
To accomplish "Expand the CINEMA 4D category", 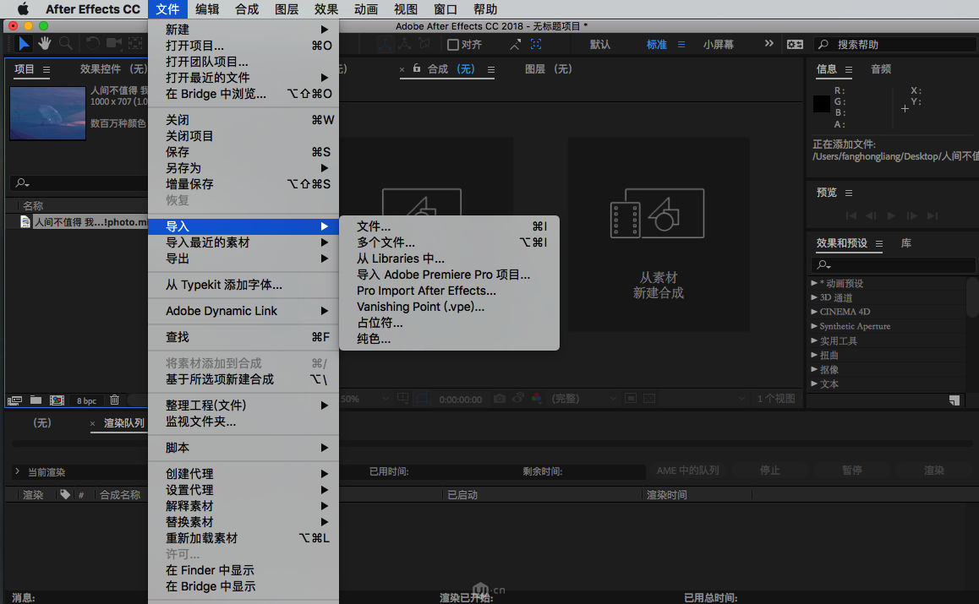I will click(x=814, y=312).
